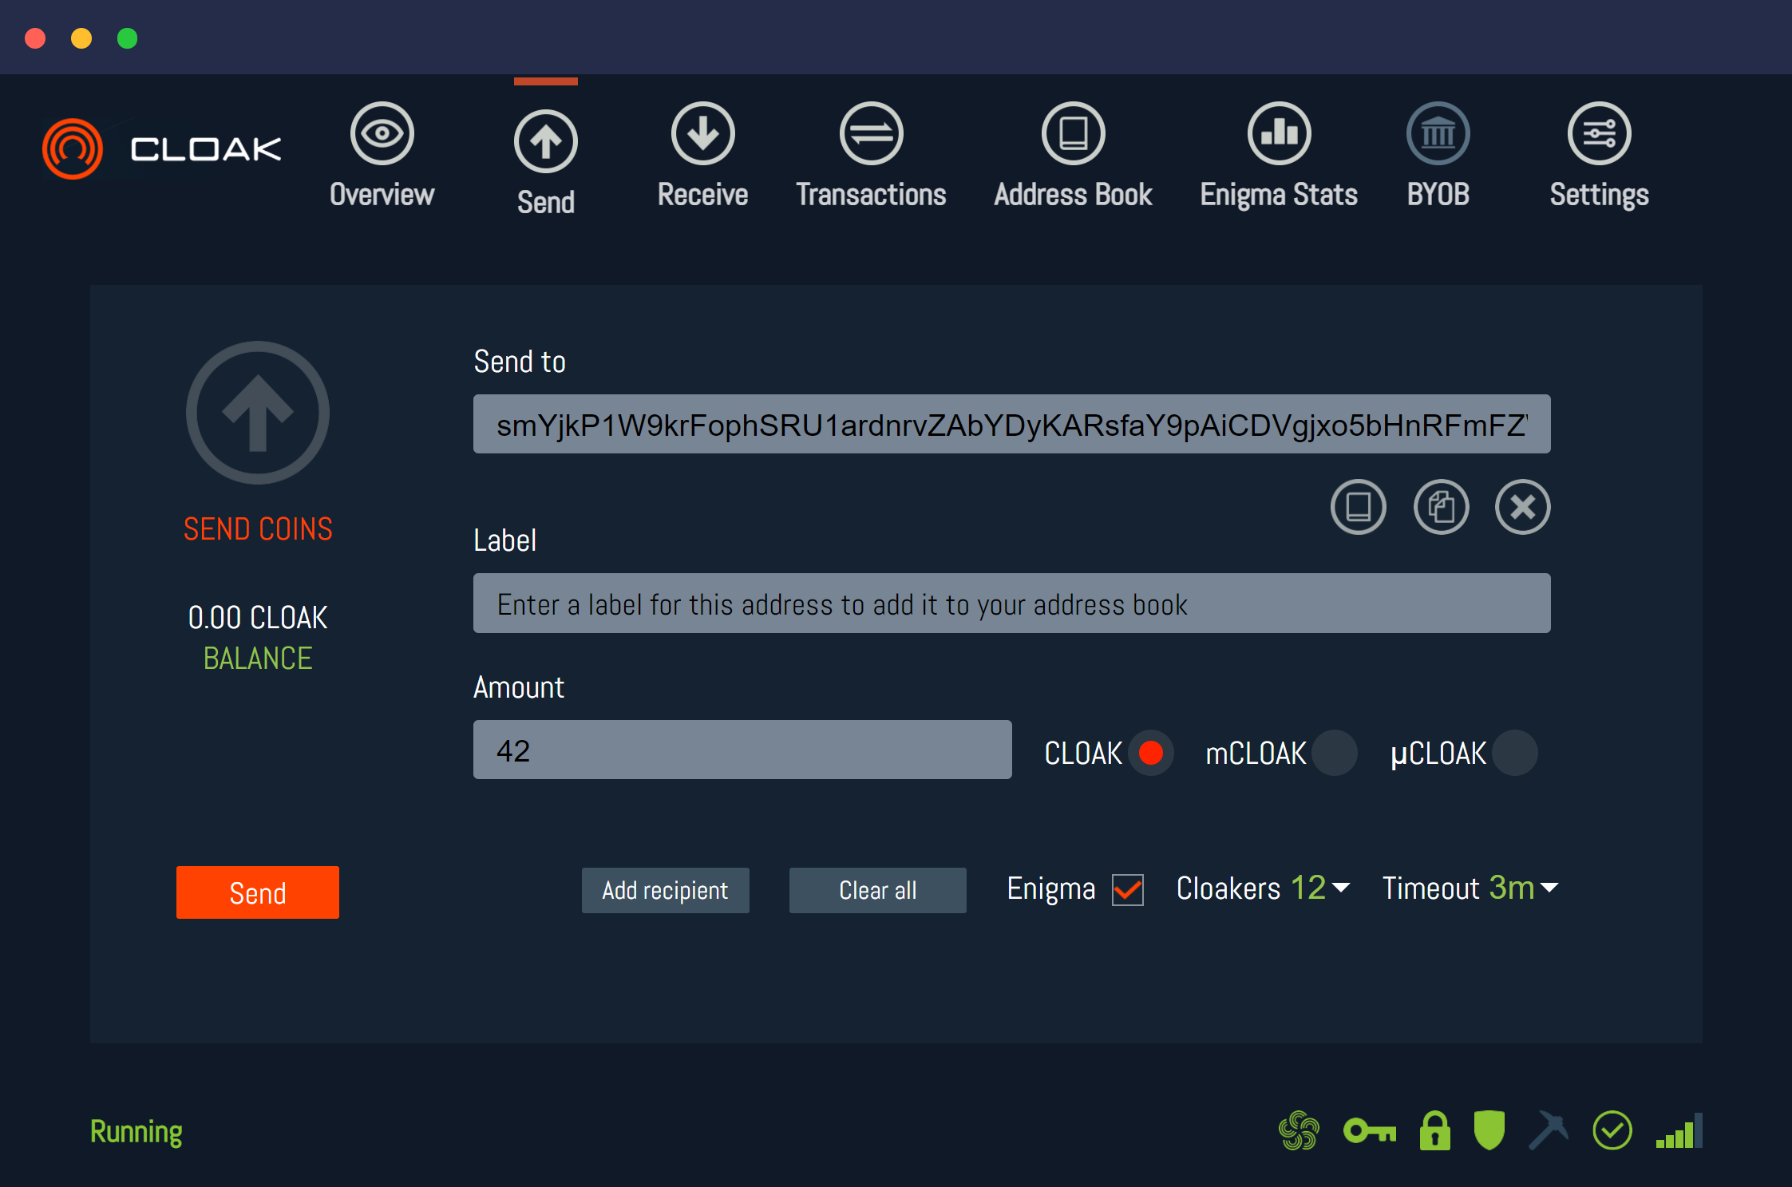
Task: Click the 0.00 CLOAK balance text
Action: click(258, 617)
